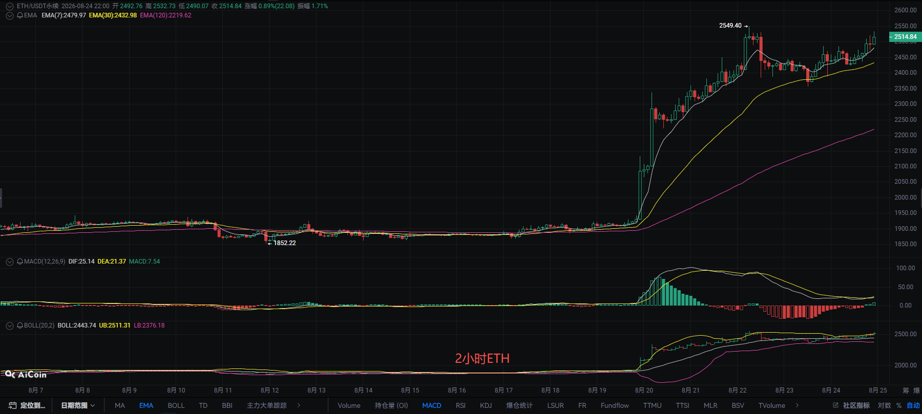Screen dimensions: 922x414
Task: Switch price axis to 对数 log scale
Action: click(884, 405)
